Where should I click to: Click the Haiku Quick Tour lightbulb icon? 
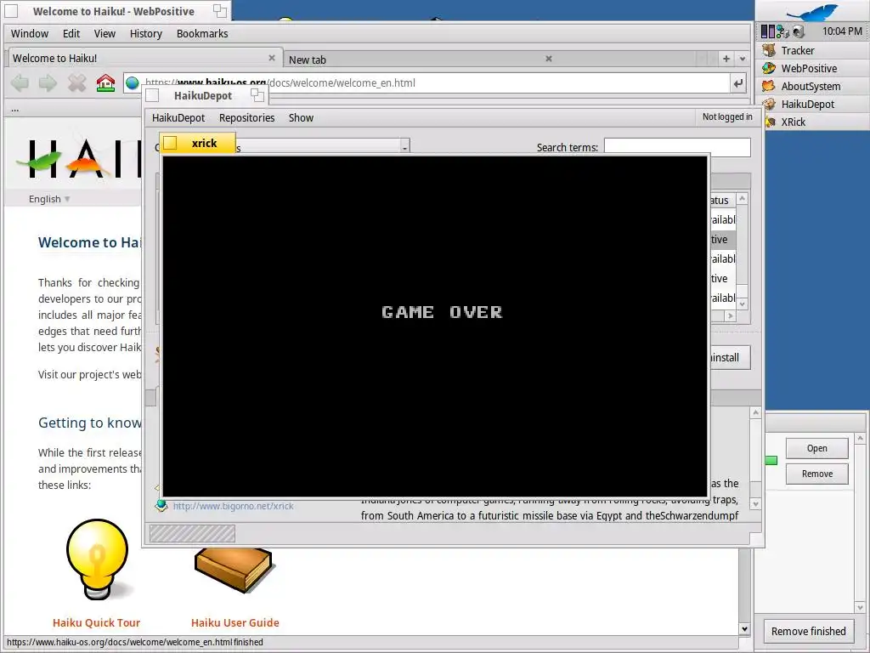pos(98,559)
